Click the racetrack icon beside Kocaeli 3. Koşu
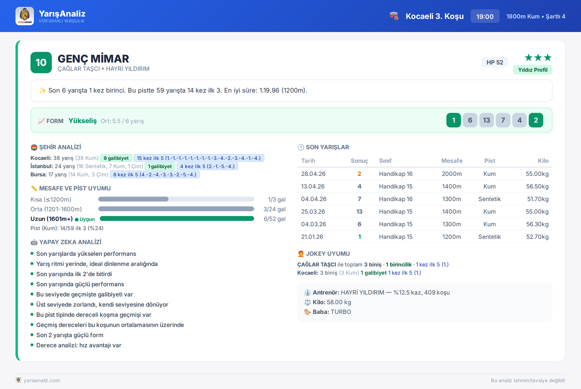The width and height of the screenshot is (581, 389). click(x=394, y=16)
